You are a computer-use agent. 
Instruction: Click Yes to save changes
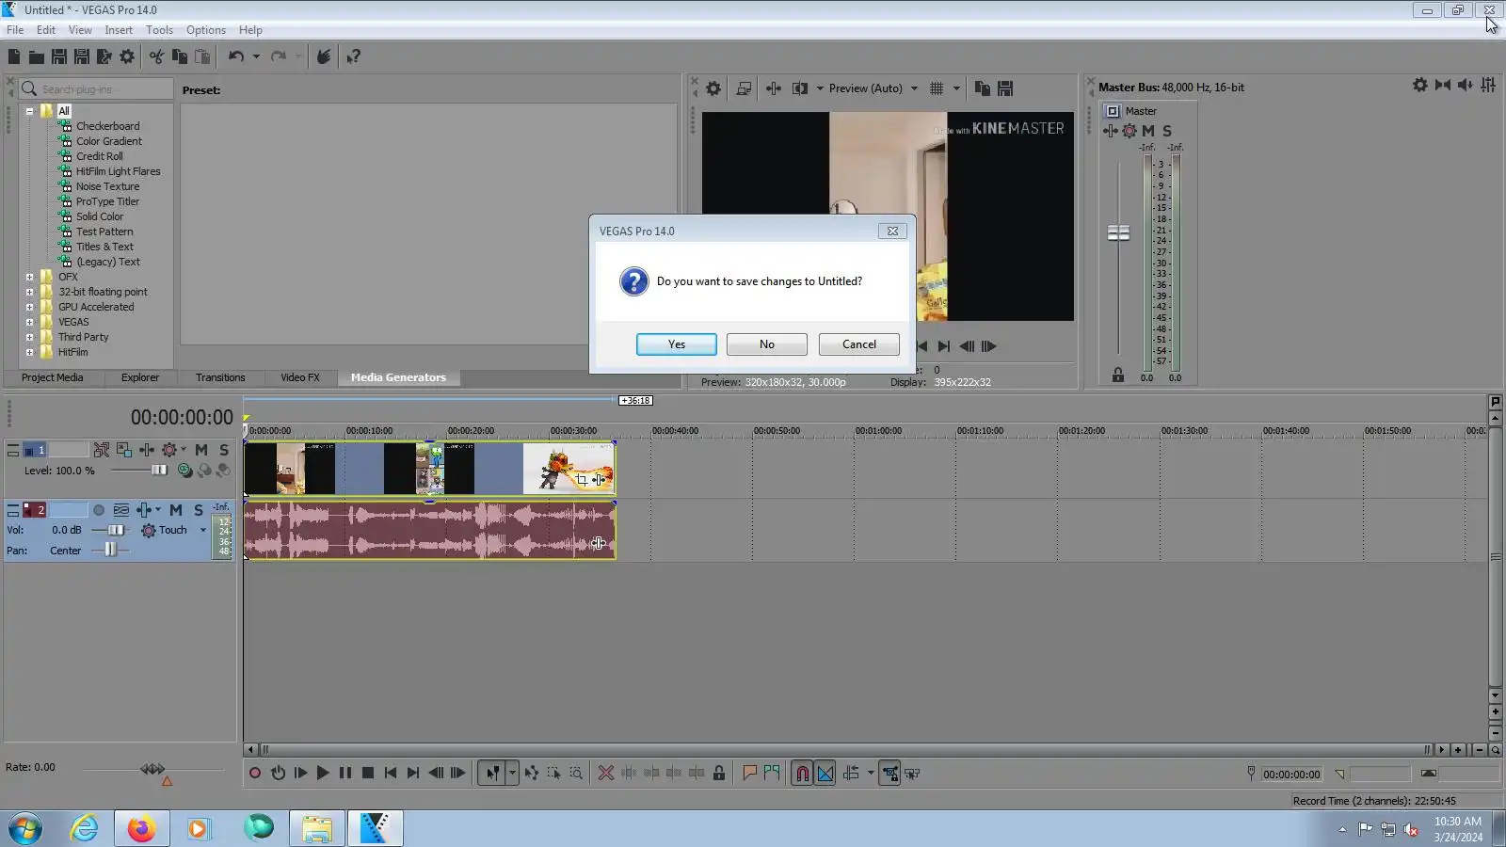(677, 344)
